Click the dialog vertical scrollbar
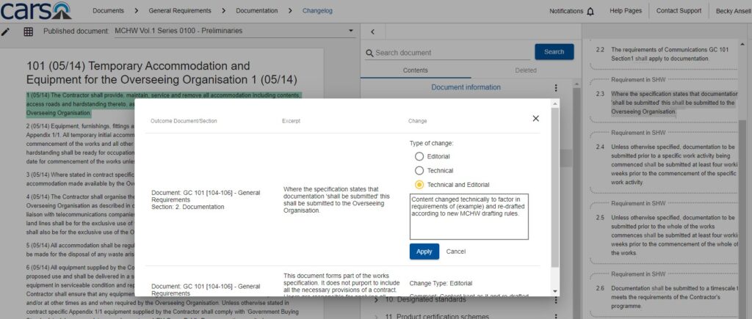Image resolution: width=752 pixels, height=319 pixels. (555, 183)
